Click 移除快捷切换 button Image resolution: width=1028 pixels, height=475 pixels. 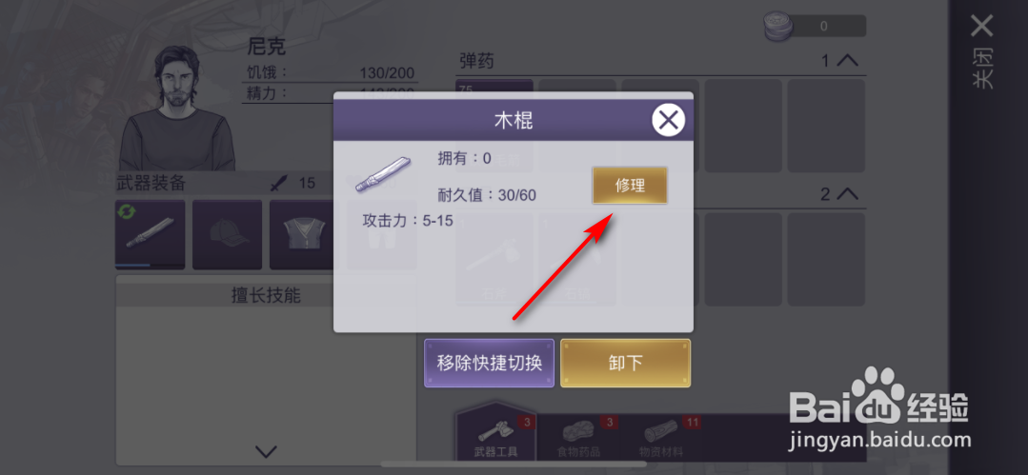[x=489, y=363]
